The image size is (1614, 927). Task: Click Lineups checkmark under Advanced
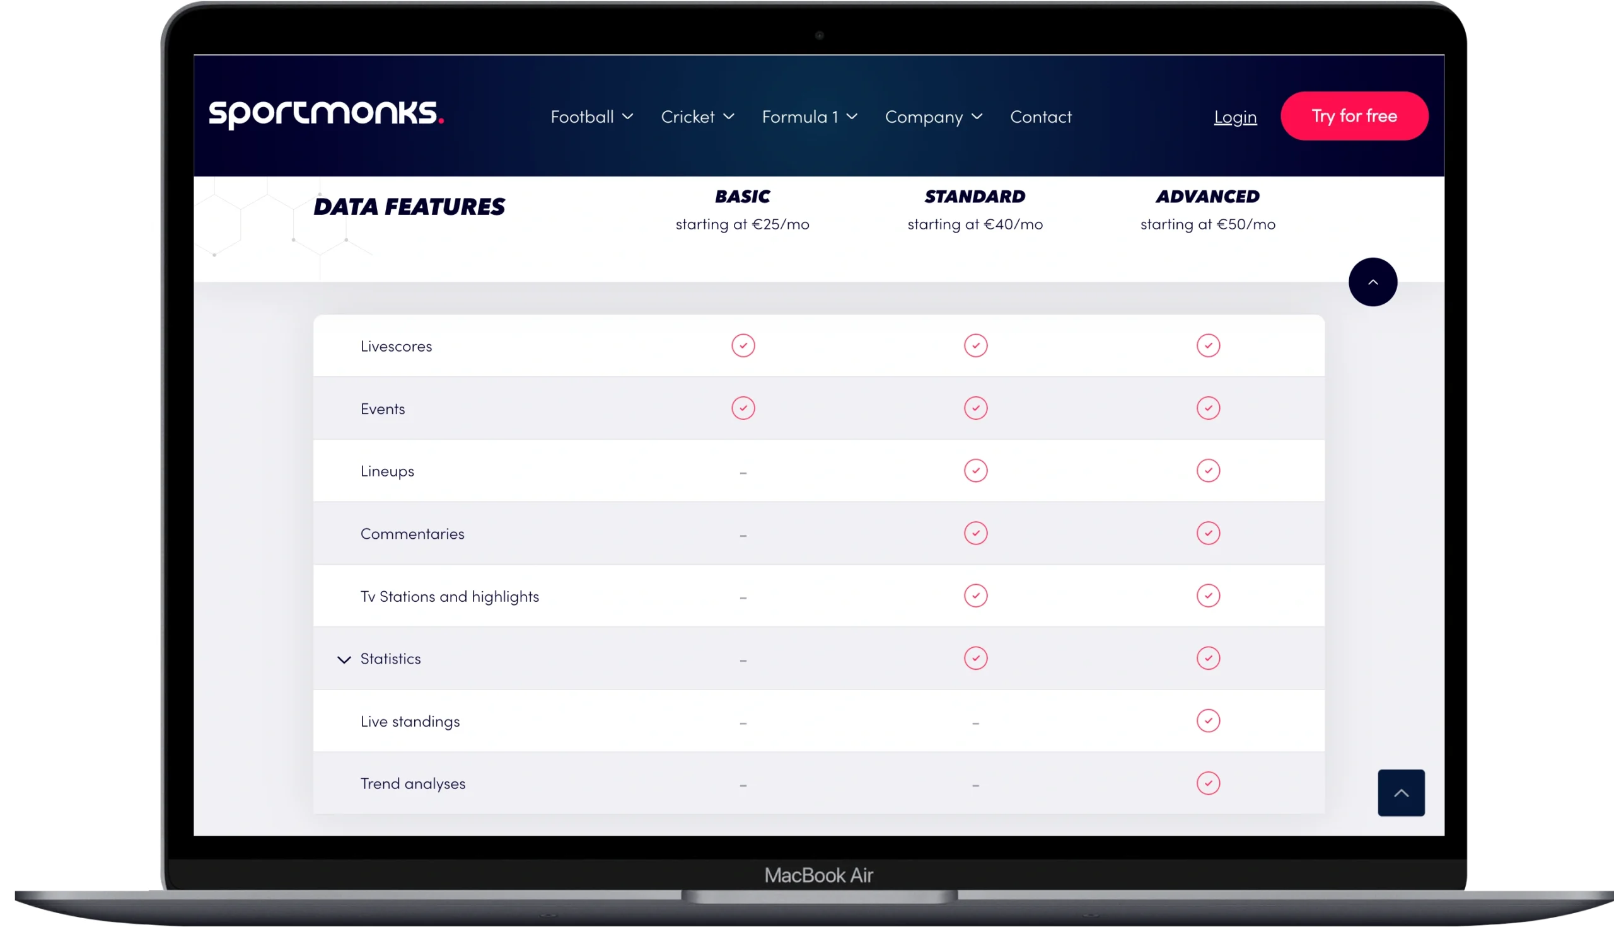1207,471
